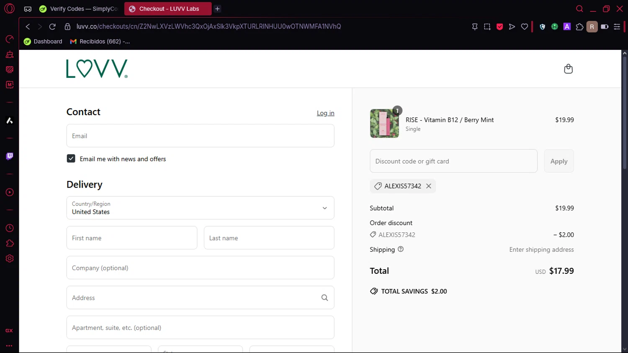Open Extensions cube icon in sidebar

coord(9,243)
